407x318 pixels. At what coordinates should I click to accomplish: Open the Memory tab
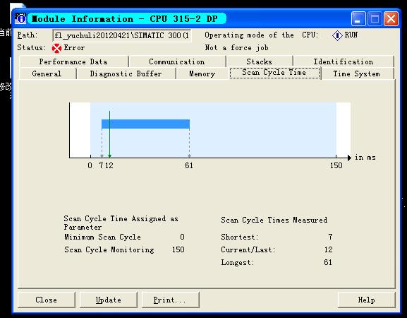[202, 73]
